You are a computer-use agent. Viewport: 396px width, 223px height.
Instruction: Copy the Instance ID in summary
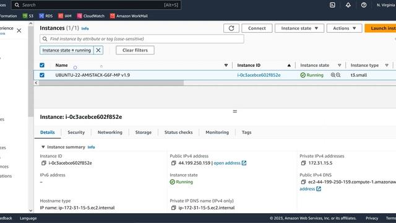tap(43, 163)
